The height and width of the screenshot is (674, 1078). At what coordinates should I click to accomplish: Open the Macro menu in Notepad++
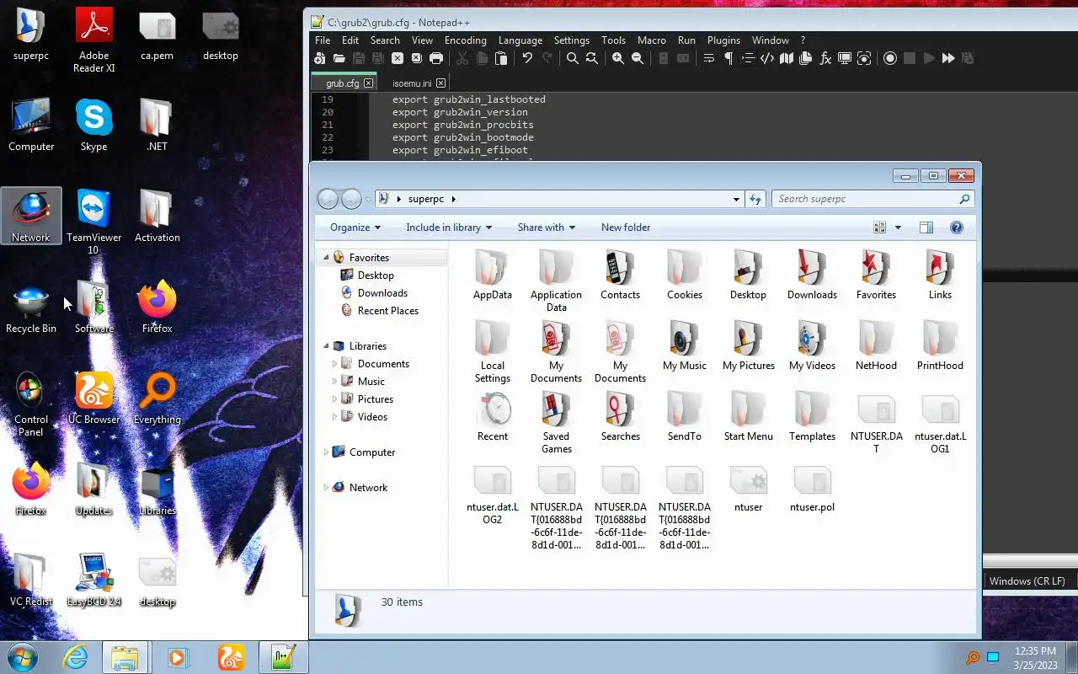pos(652,40)
